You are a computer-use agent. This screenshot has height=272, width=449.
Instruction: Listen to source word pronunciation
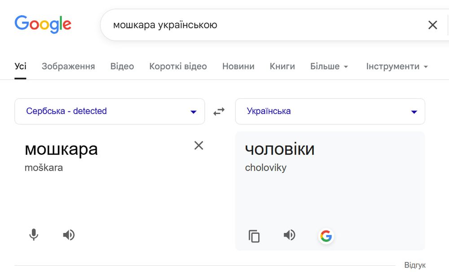coord(69,235)
